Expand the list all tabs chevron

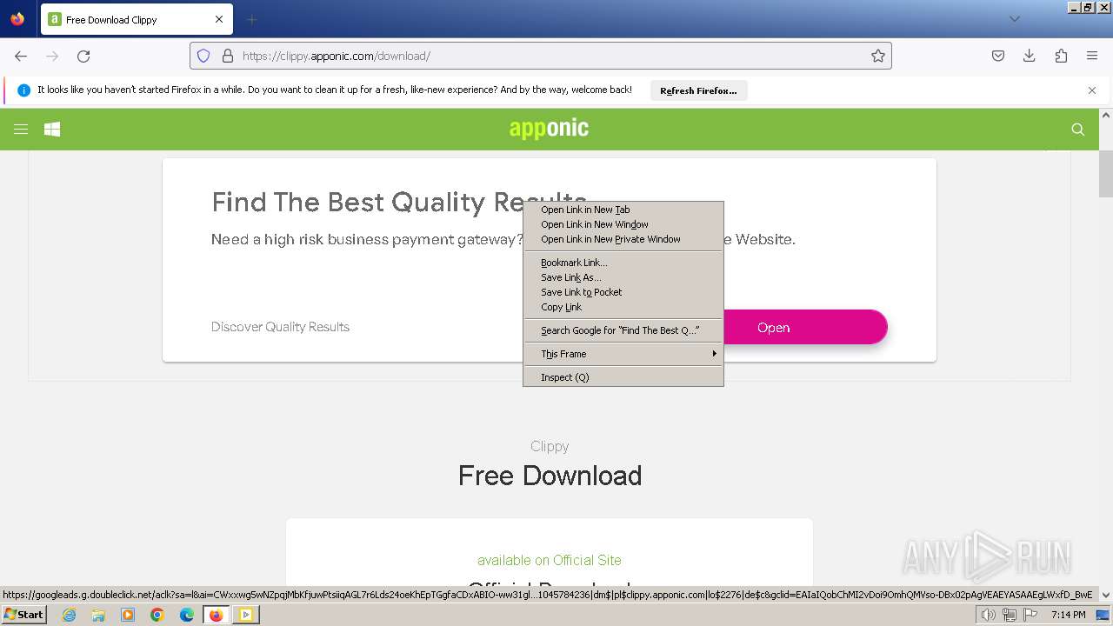1014,19
